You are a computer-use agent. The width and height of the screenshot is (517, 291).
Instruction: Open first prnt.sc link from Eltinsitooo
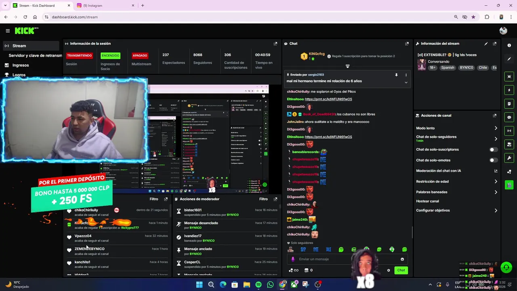[328, 99]
